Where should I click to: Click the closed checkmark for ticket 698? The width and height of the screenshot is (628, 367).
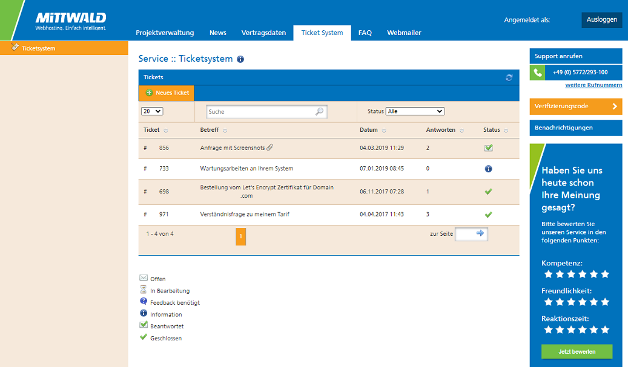(x=488, y=192)
